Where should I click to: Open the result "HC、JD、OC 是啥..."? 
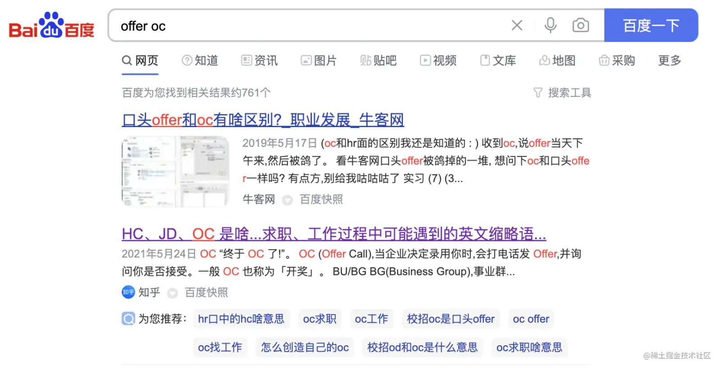pos(334,234)
